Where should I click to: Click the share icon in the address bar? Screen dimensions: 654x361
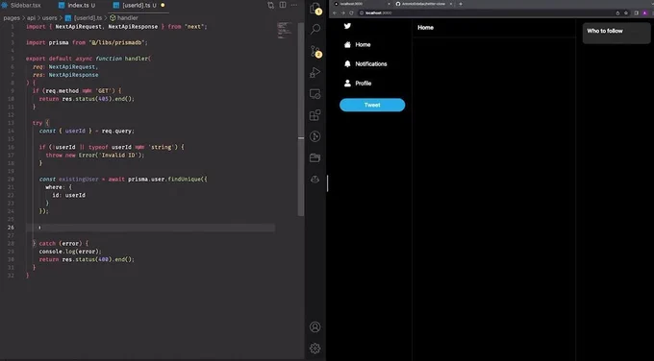tap(617, 12)
